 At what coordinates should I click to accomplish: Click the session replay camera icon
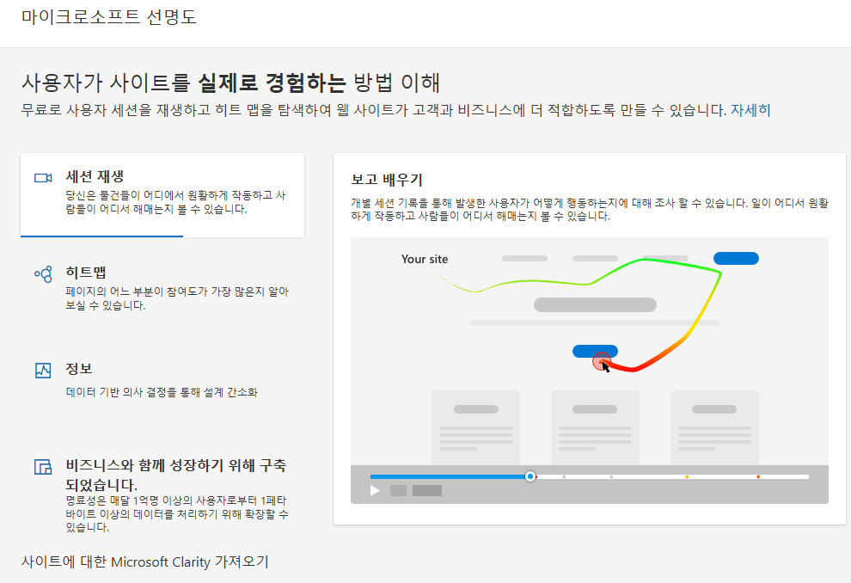tap(43, 178)
